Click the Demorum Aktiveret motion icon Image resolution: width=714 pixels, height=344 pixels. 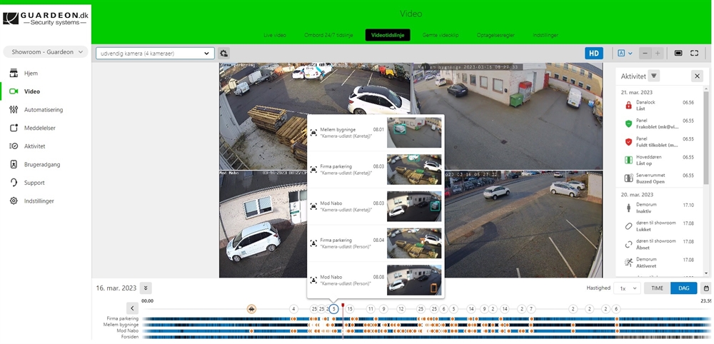(x=629, y=262)
